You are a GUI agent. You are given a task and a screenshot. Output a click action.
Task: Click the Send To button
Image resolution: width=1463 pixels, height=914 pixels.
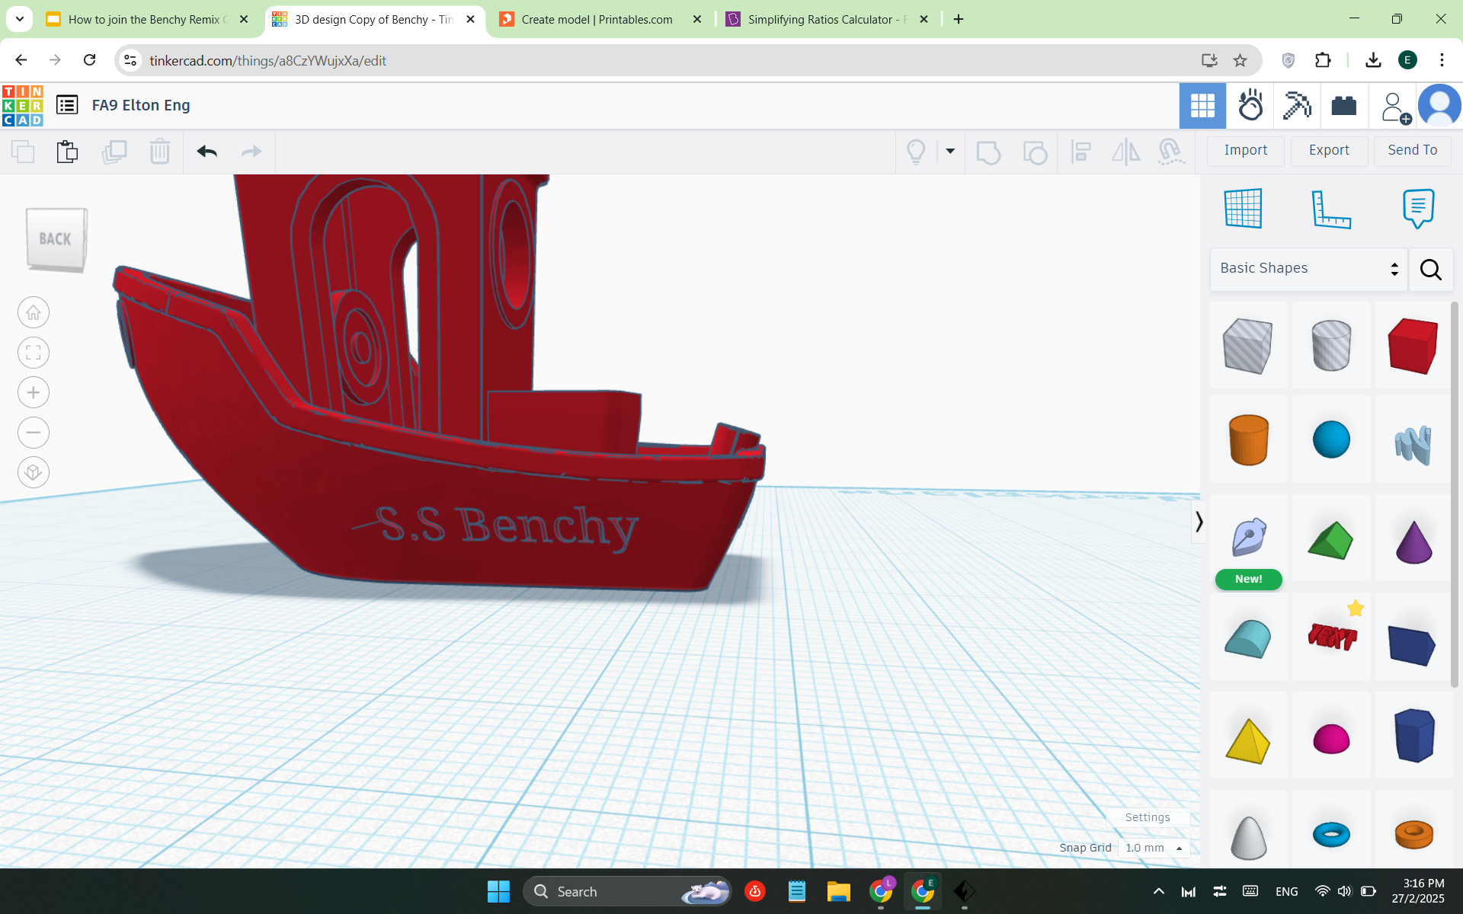pyautogui.click(x=1412, y=151)
